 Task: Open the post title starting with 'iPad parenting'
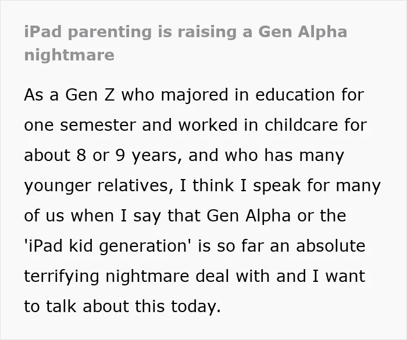185,44
